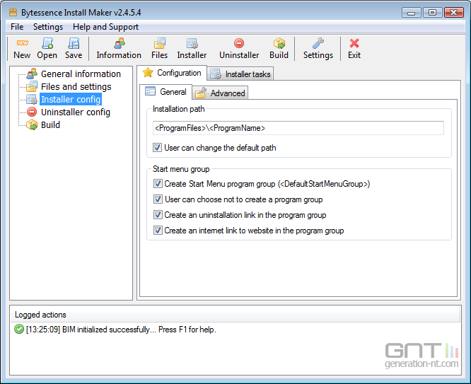Open the Uninstaller toolbar icon

click(239, 43)
